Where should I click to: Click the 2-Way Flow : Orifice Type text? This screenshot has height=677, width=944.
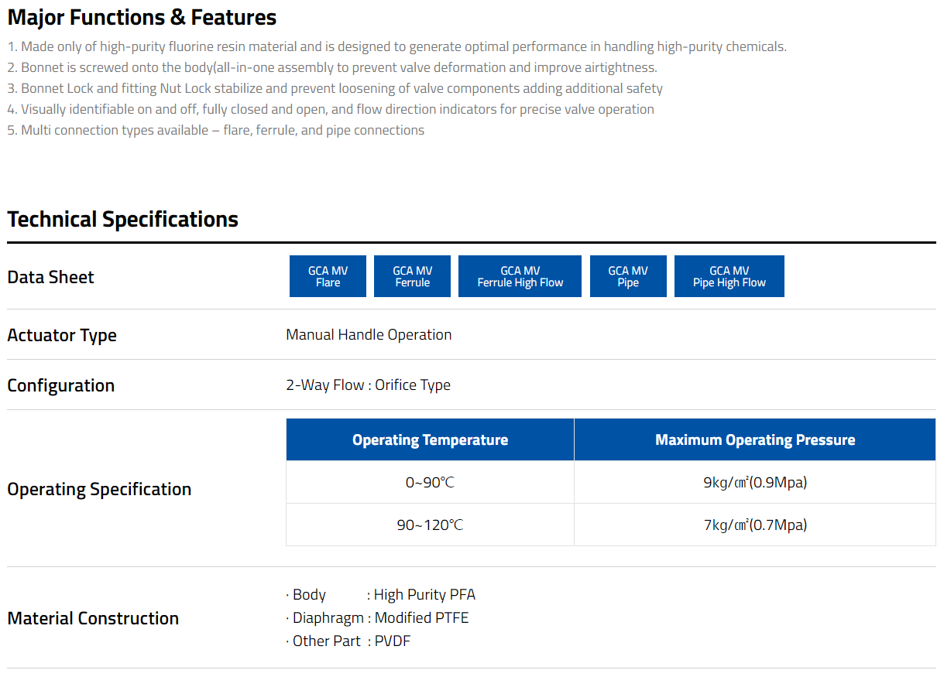click(x=368, y=385)
